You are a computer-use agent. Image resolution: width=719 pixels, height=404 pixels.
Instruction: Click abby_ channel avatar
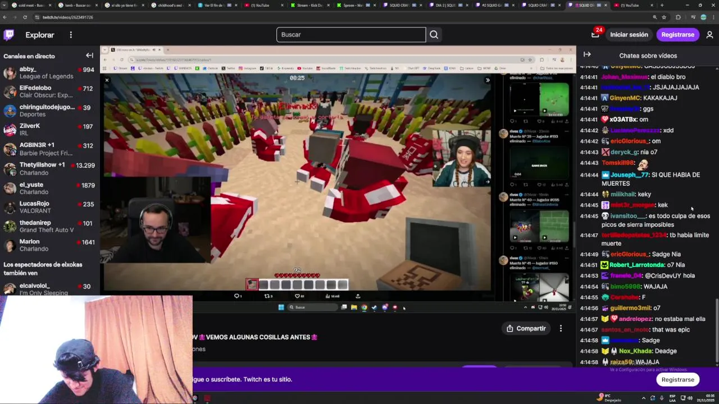pyautogui.click(x=10, y=73)
